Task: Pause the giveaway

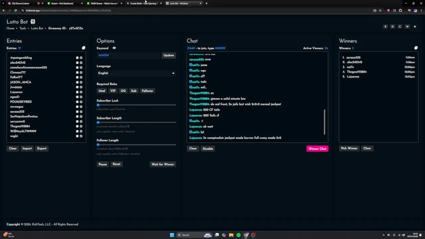Action: click(103, 164)
